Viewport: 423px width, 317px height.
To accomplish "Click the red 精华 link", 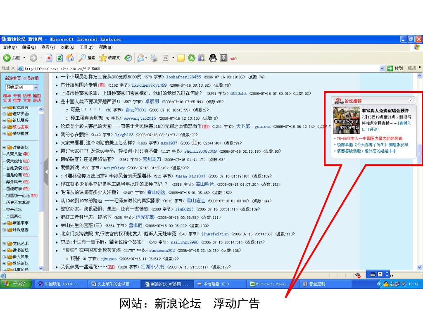I will click(x=7, y=96).
